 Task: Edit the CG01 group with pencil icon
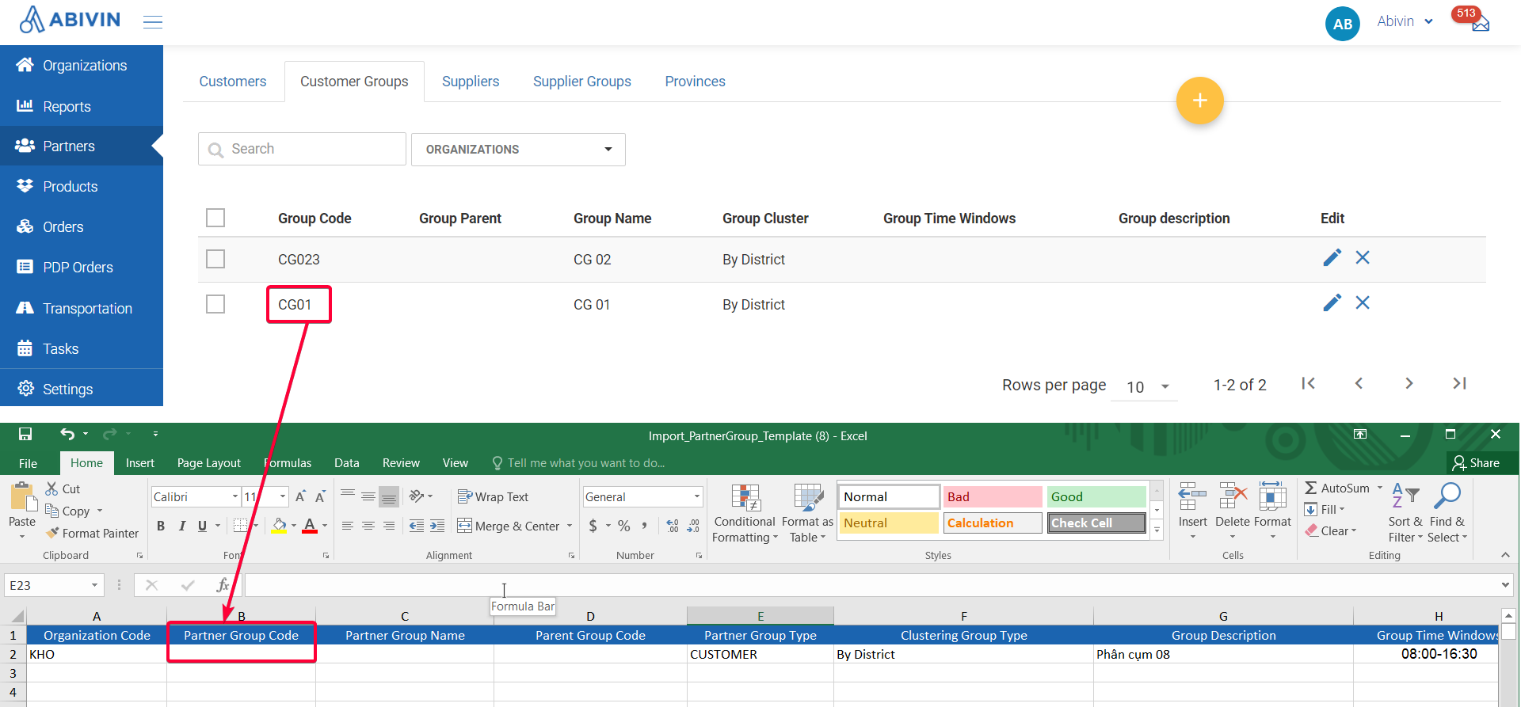(x=1332, y=302)
